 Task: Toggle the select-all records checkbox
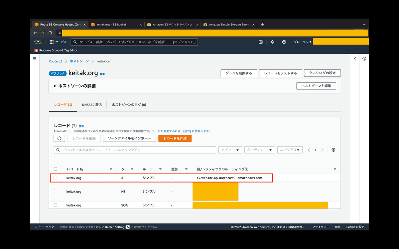(x=56, y=169)
